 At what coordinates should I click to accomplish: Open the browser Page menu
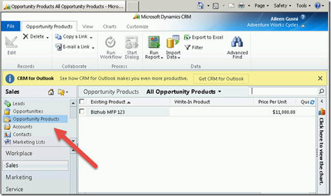coord(262,6)
